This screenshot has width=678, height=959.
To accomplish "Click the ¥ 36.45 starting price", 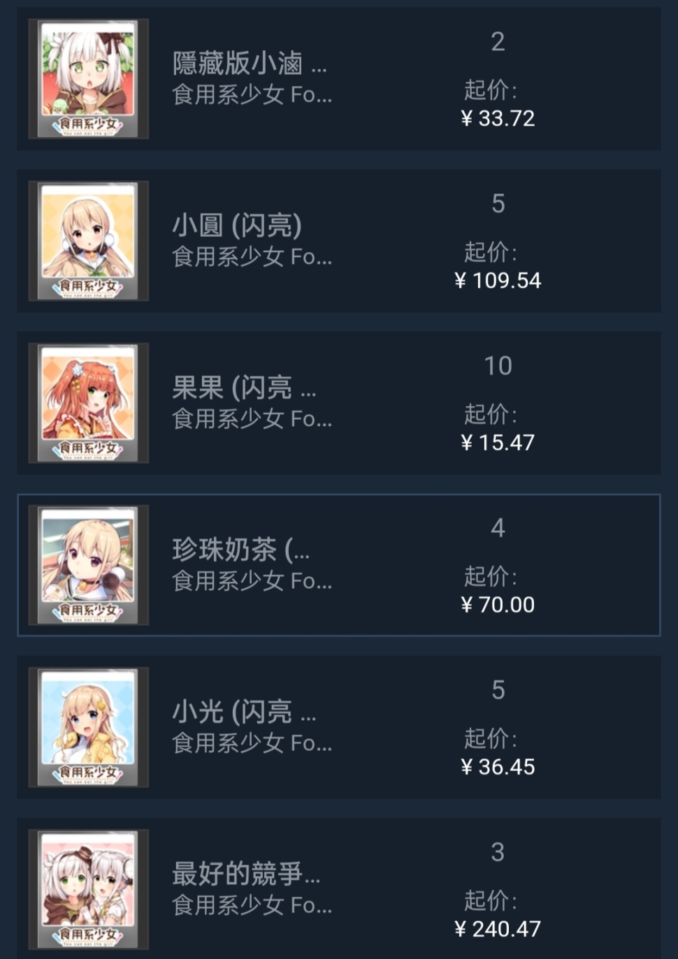I will coord(498,766).
